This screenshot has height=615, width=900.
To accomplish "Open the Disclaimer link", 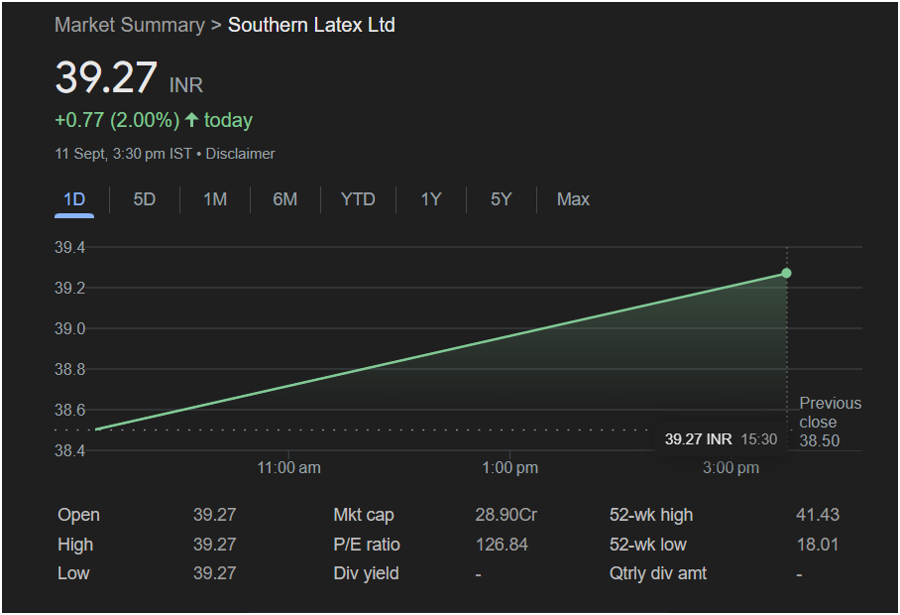I will pyautogui.click(x=241, y=154).
